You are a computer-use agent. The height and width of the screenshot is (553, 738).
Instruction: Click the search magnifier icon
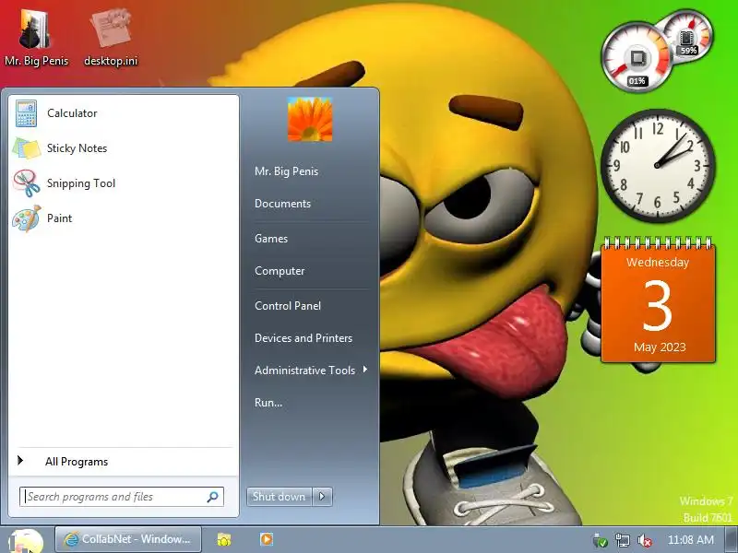pyautogui.click(x=212, y=497)
